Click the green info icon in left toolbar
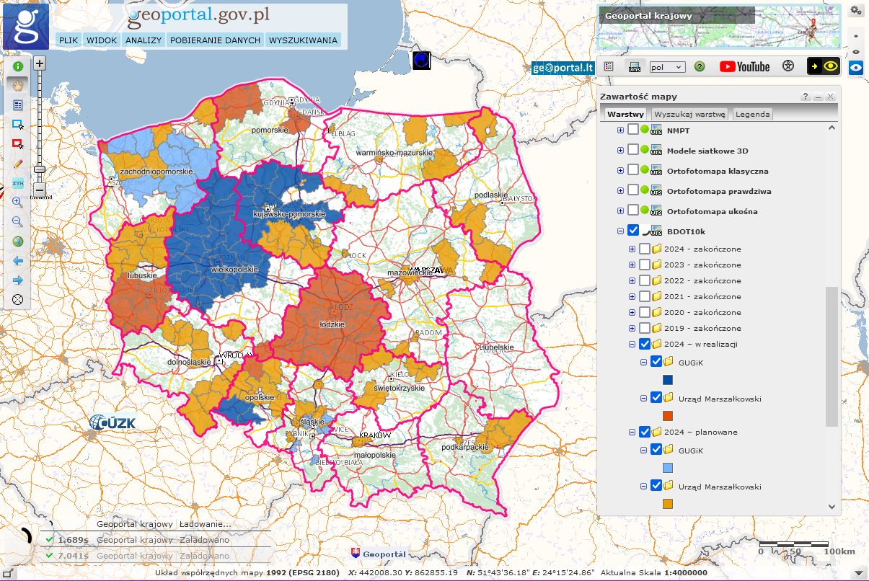Image resolution: width=869 pixels, height=581 pixels. (18, 66)
